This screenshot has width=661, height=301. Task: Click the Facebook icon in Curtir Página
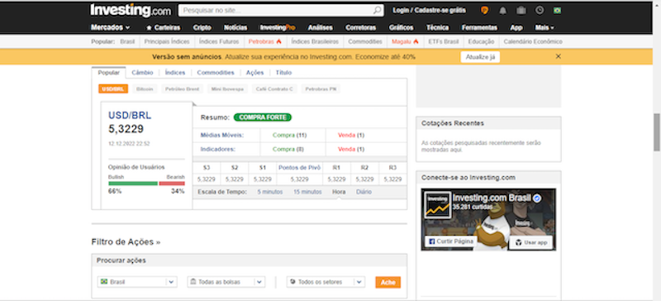pos(431,242)
